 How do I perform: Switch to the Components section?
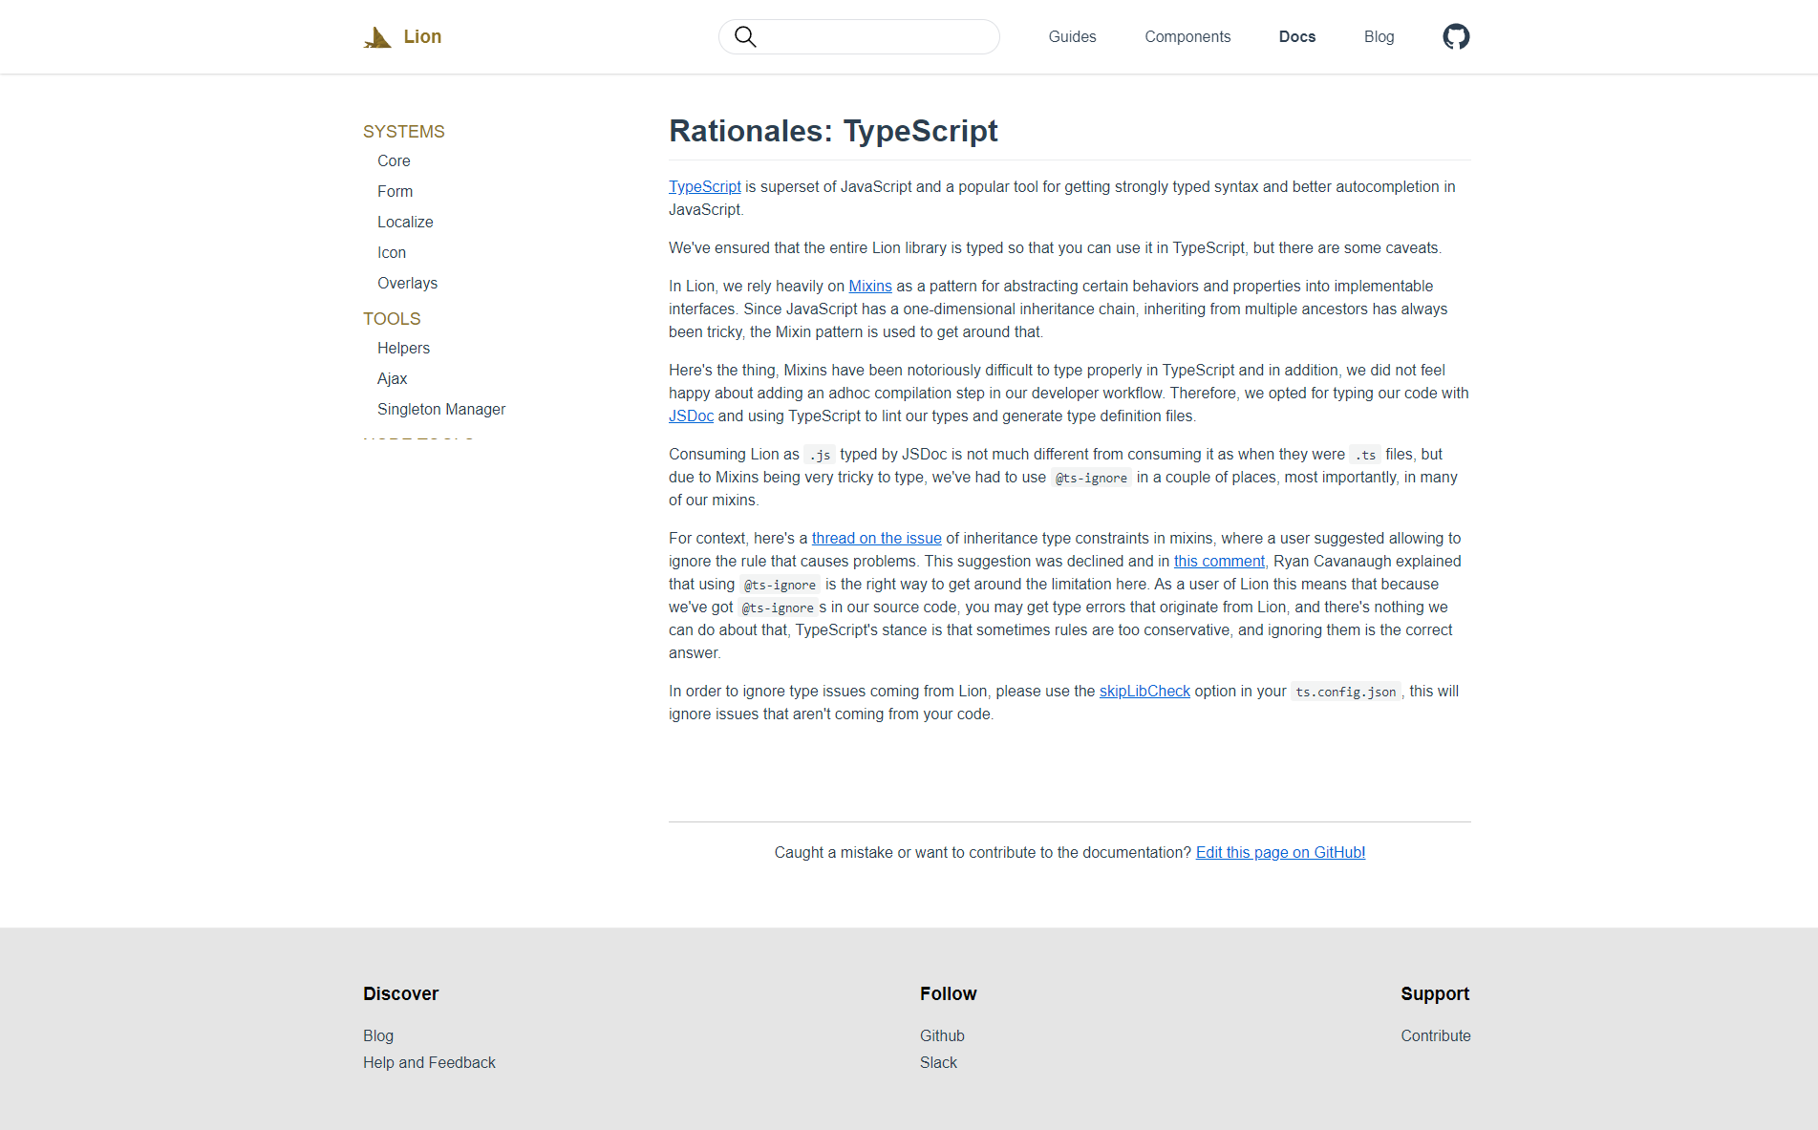(1187, 36)
